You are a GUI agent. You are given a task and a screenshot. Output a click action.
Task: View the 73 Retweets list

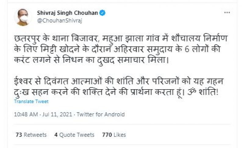pos(30,135)
